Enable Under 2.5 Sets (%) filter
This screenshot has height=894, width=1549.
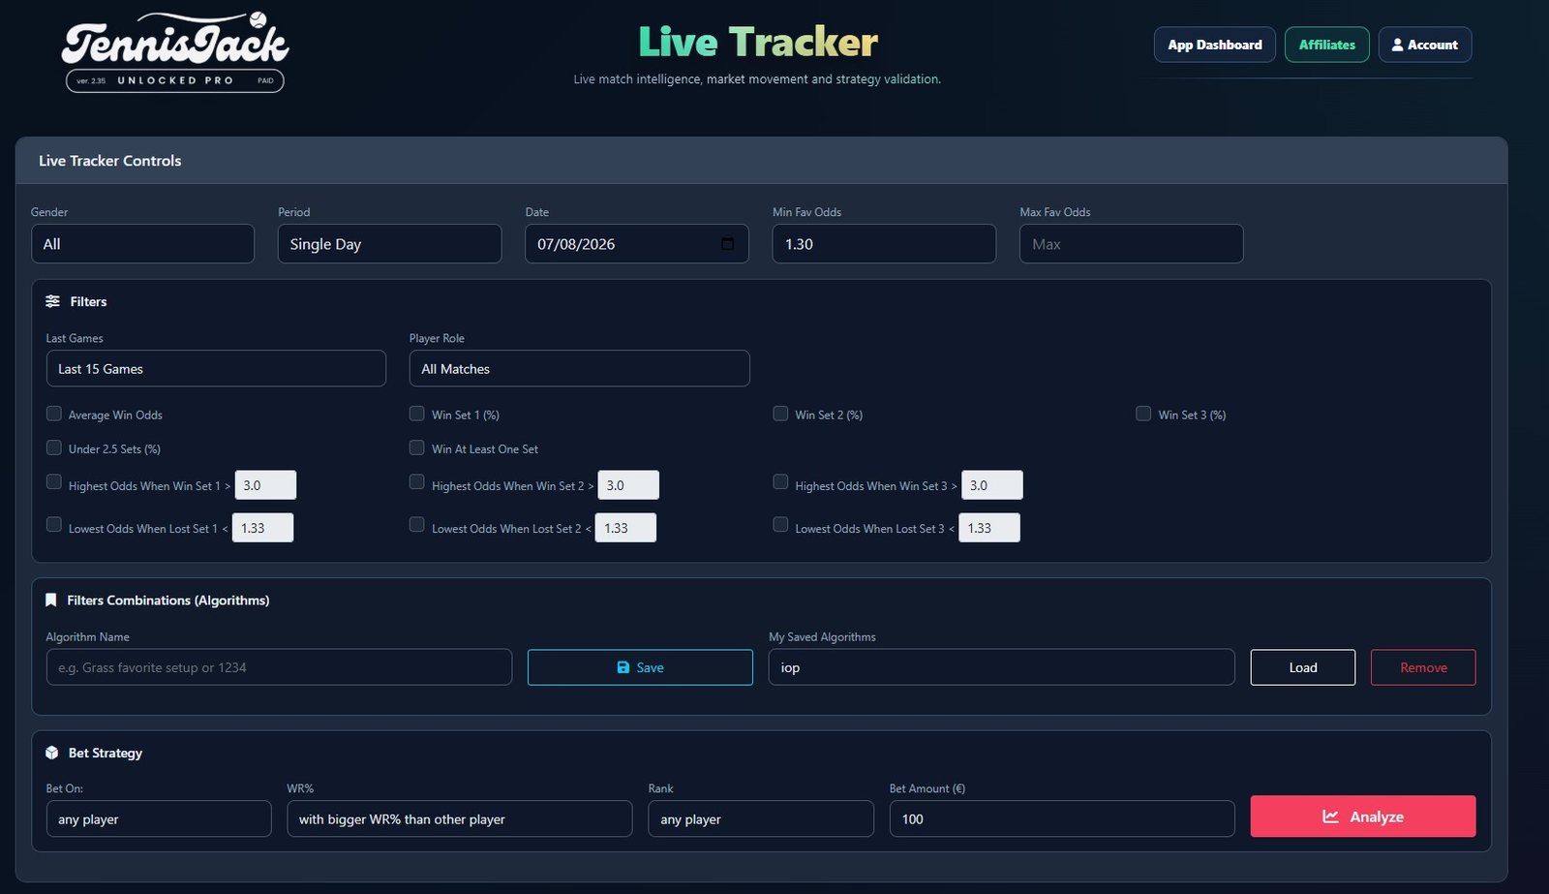54,447
